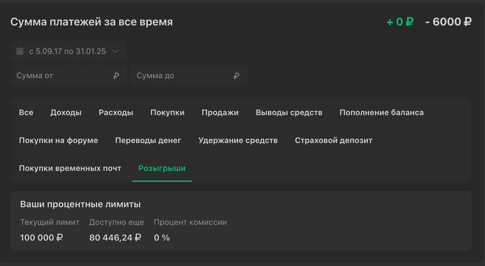The image size is (485, 266).
Task: Select the "Все" tab
Action: pyautogui.click(x=26, y=112)
